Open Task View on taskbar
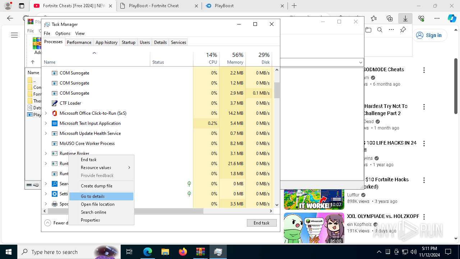This screenshot has height=259, width=460. tap(130, 252)
